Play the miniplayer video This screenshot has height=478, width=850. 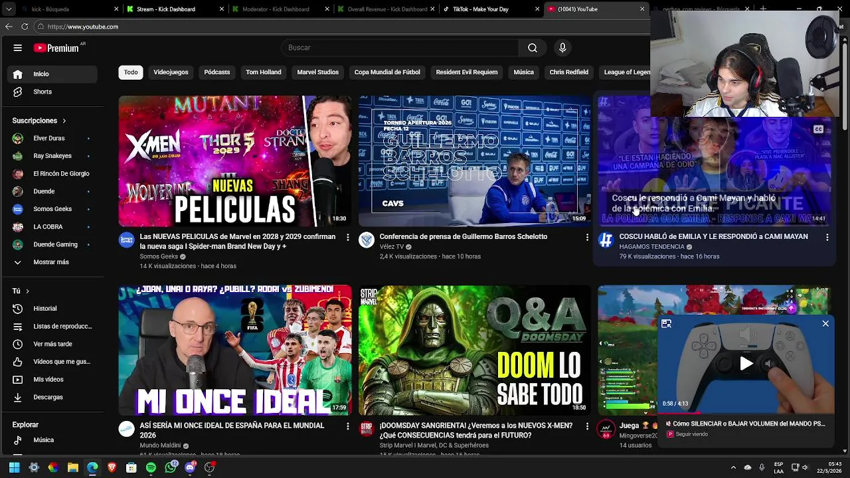(746, 363)
